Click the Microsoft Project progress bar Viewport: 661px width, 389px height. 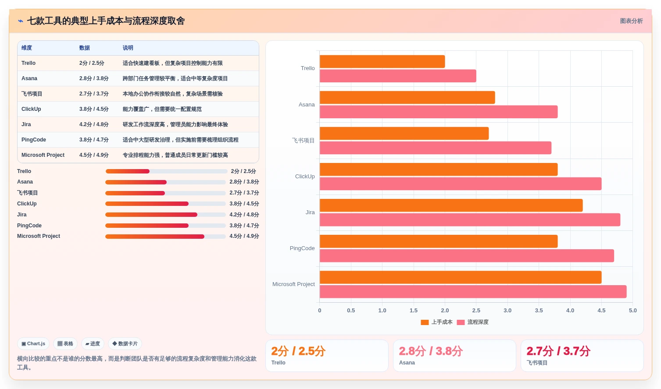tap(165, 237)
